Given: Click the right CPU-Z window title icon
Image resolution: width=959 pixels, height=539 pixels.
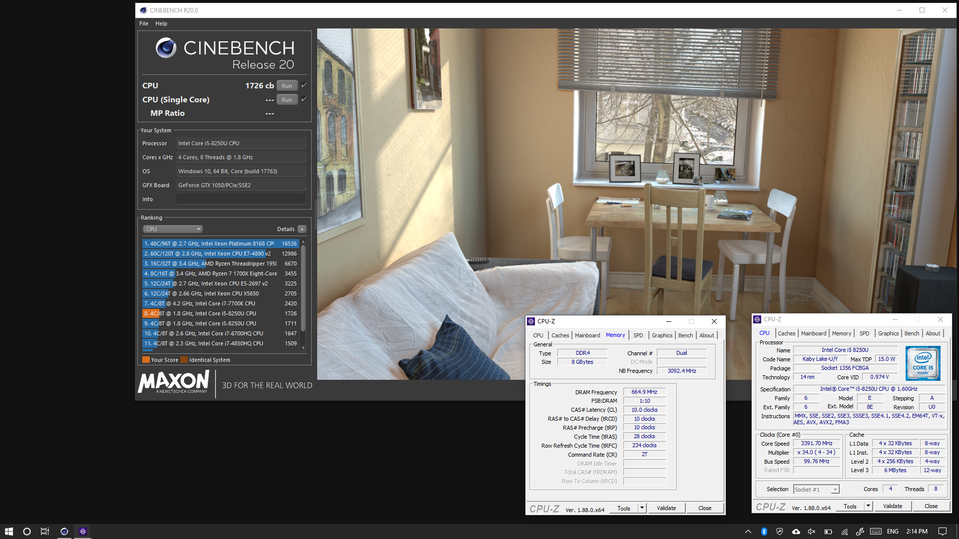Looking at the screenshot, I should (x=757, y=319).
